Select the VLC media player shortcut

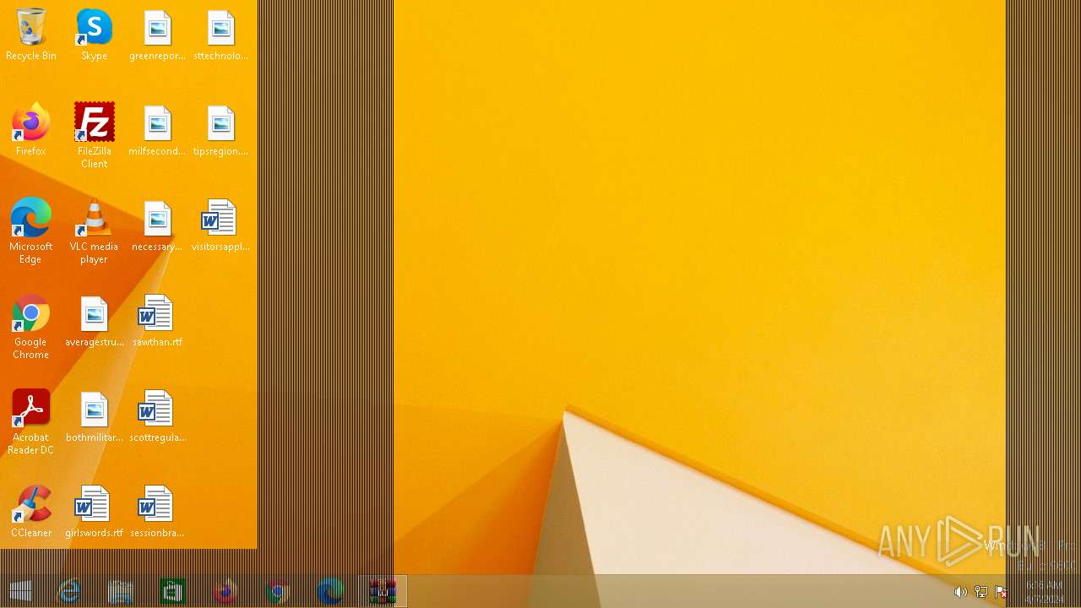click(94, 231)
